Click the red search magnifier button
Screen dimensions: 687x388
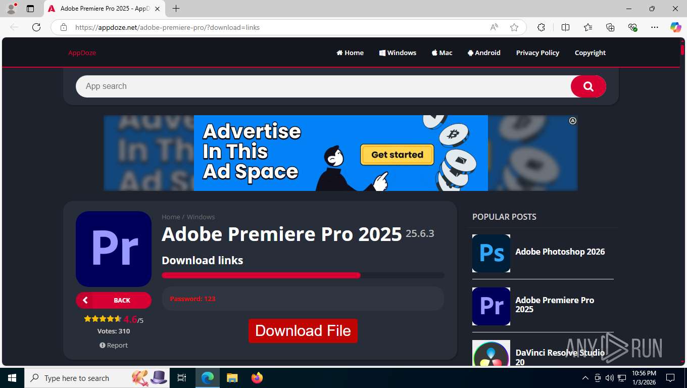[x=588, y=86]
